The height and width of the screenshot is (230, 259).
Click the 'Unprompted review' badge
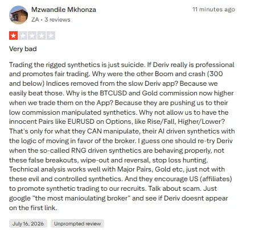pos(77,224)
